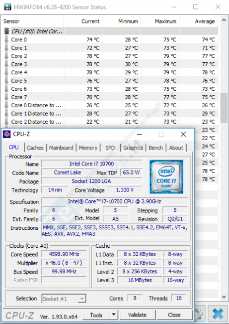229x324 pixels.
Task: Select the Core 2 Distance to TjMAX row
Action: (109, 122)
